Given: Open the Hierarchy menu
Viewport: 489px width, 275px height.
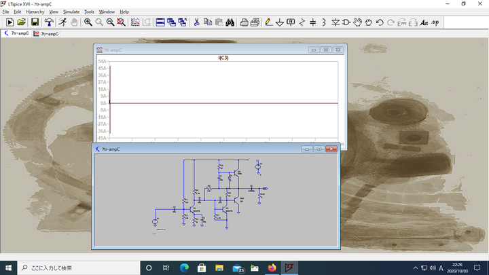Looking at the screenshot, I should click(35, 12).
